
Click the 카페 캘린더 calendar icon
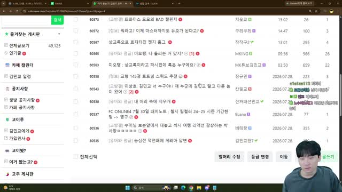tap(7, 65)
